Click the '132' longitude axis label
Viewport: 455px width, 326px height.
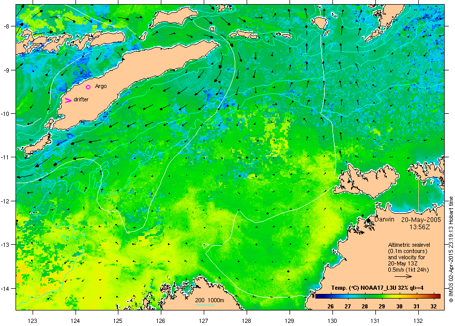coord(418,321)
